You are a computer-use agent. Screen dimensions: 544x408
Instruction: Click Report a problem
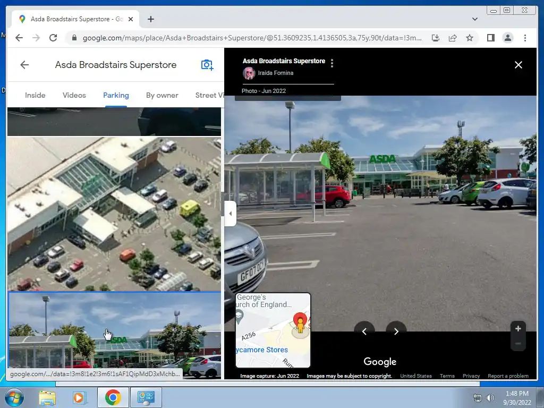tap(508, 376)
